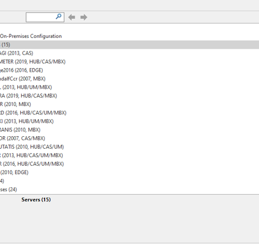
Task: Click the search magnifier icon
Action: [59, 17]
